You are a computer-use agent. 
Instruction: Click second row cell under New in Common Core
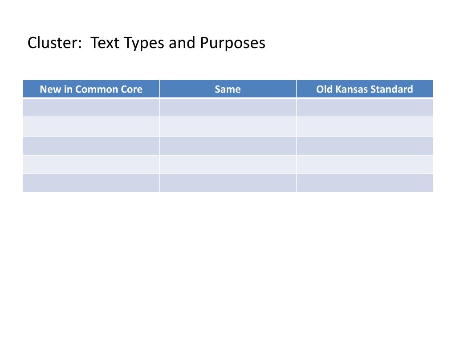[x=91, y=127]
